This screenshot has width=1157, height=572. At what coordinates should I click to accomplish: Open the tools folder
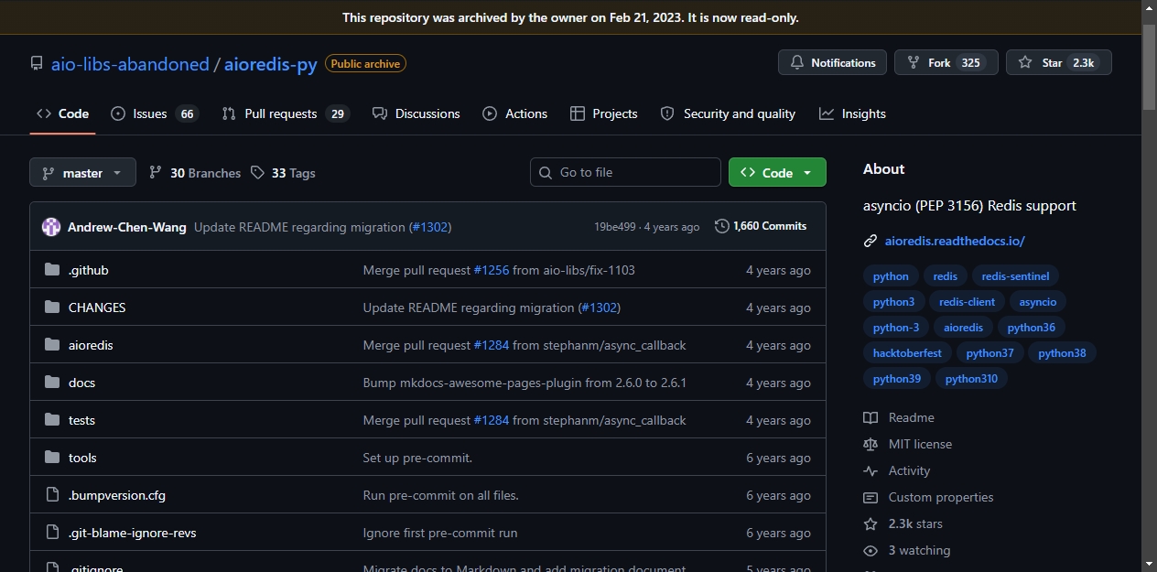[82, 458]
